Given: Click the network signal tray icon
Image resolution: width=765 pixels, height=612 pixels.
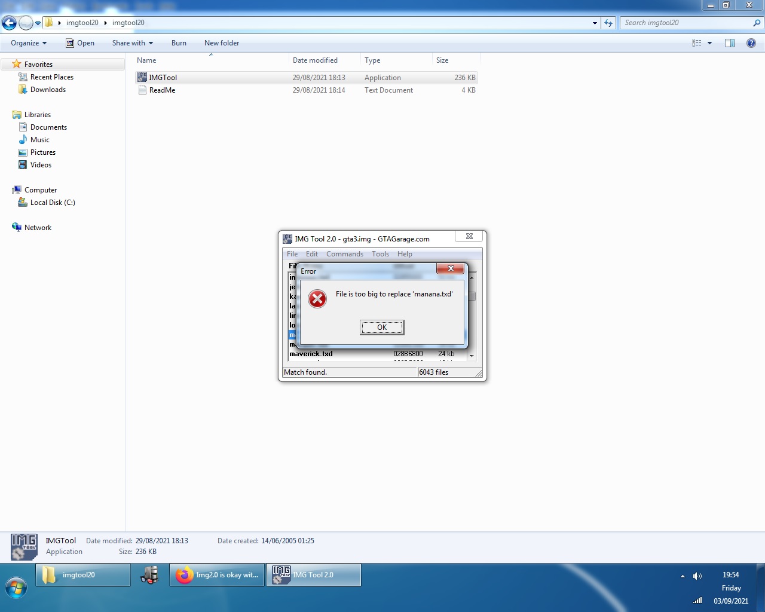Looking at the screenshot, I should (x=697, y=600).
